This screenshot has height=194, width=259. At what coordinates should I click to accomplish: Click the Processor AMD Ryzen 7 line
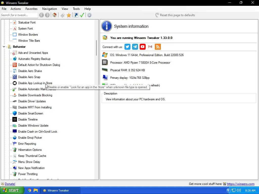click(140, 63)
